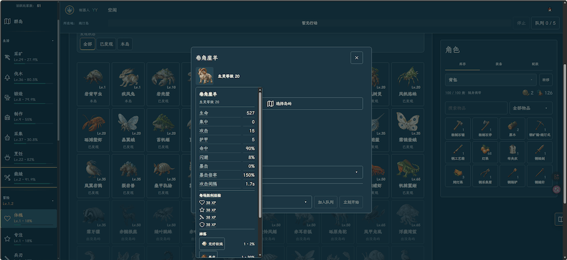Select the 采集 gathering skill
This screenshot has width=567, height=260.
coord(28,136)
